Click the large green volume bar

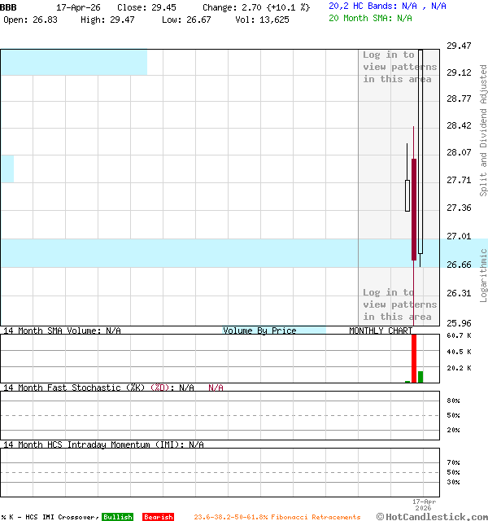tap(420, 376)
